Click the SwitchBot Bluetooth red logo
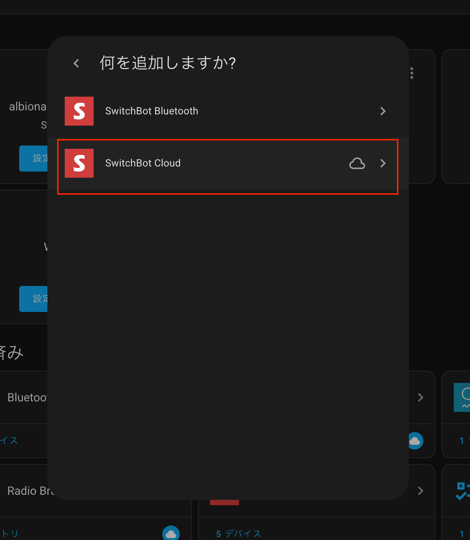The image size is (470, 540). pyautogui.click(x=79, y=111)
